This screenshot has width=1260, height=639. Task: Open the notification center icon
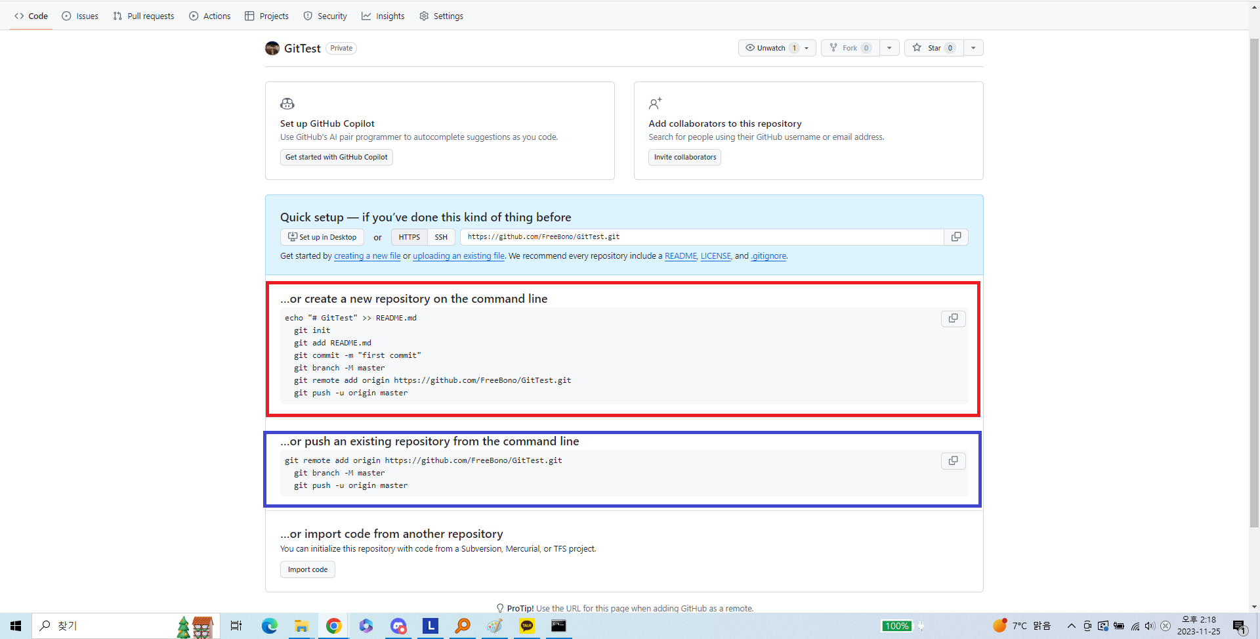coord(1240,626)
